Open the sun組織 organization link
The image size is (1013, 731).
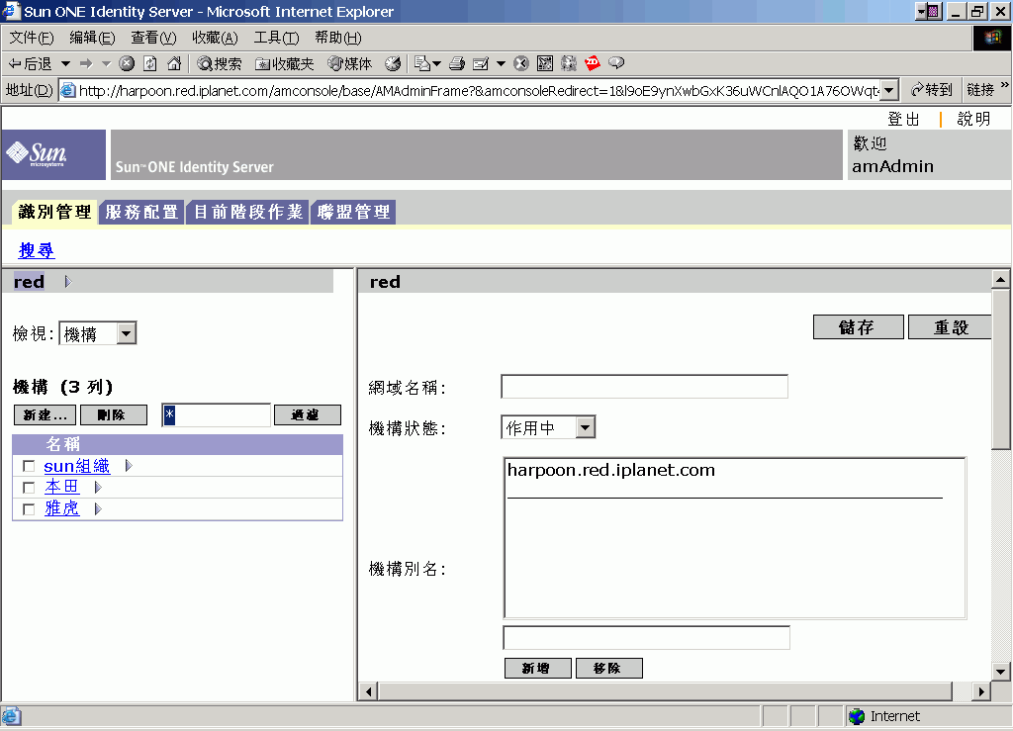(x=77, y=466)
